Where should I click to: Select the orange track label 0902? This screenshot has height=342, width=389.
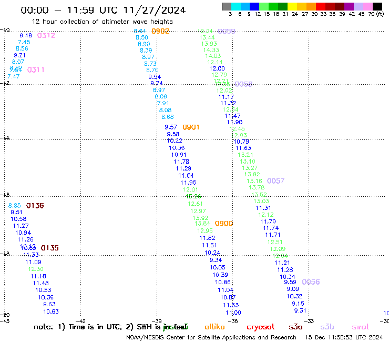tap(160, 31)
